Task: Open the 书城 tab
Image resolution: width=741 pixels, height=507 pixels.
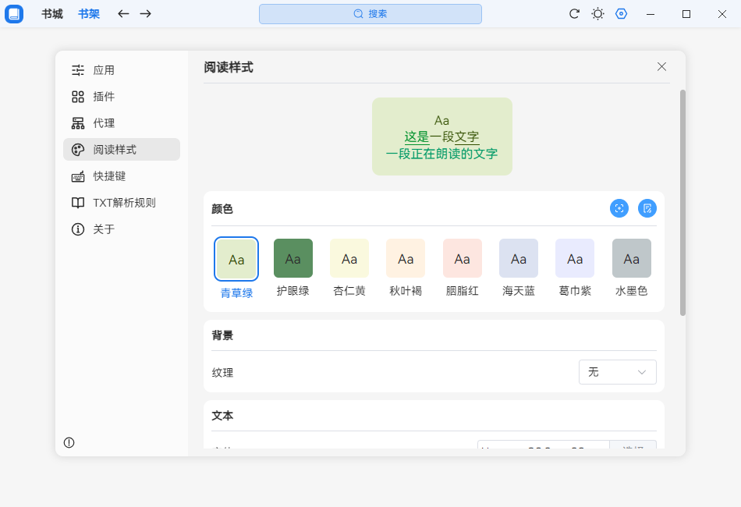Action: pyautogui.click(x=52, y=14)
